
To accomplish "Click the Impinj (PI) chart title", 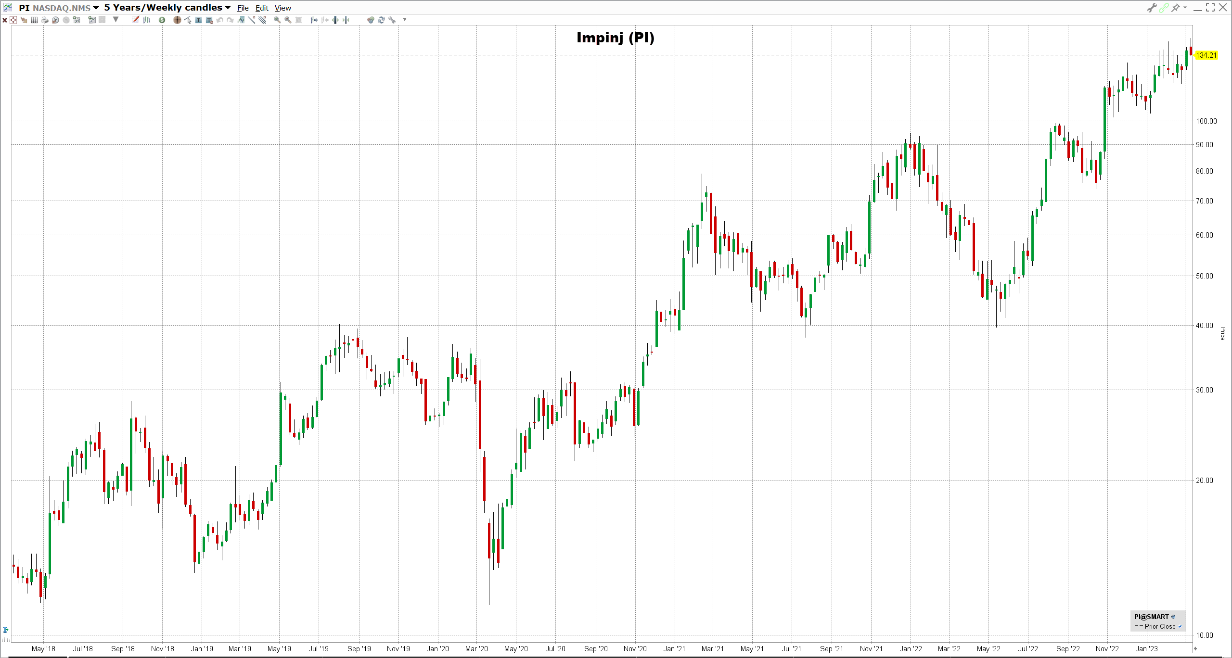I will (616, 38).
